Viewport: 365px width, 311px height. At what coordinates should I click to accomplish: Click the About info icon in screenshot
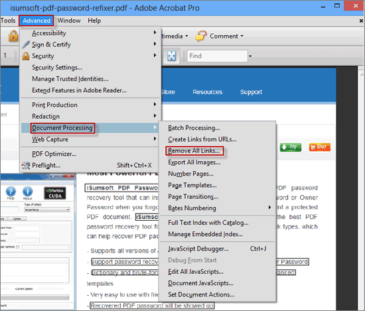(x=27, y=192)
